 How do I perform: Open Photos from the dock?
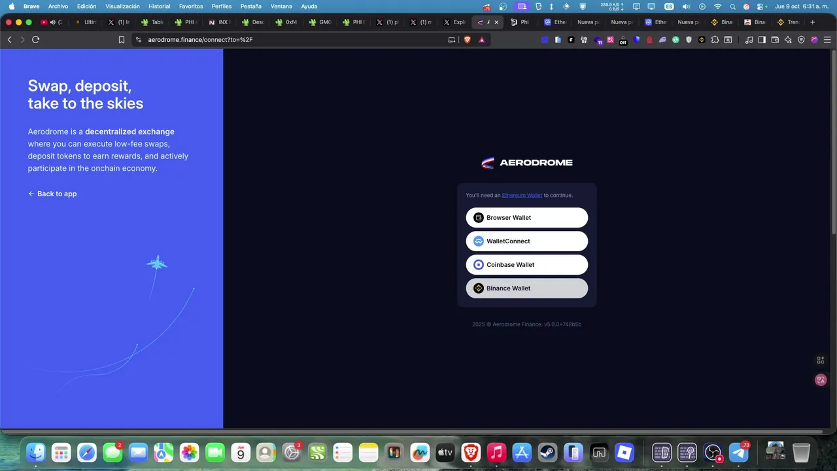(x=190, y=452)
